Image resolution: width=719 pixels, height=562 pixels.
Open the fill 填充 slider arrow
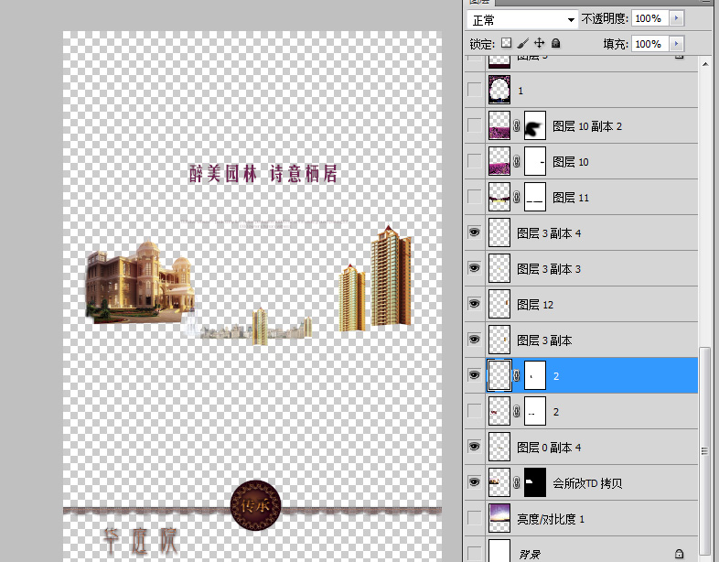[676, 44]
